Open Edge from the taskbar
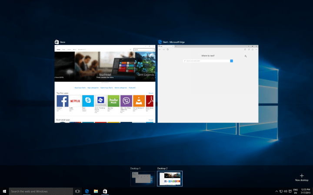This screenshot has width=313, height=195. tap(87, 191)
